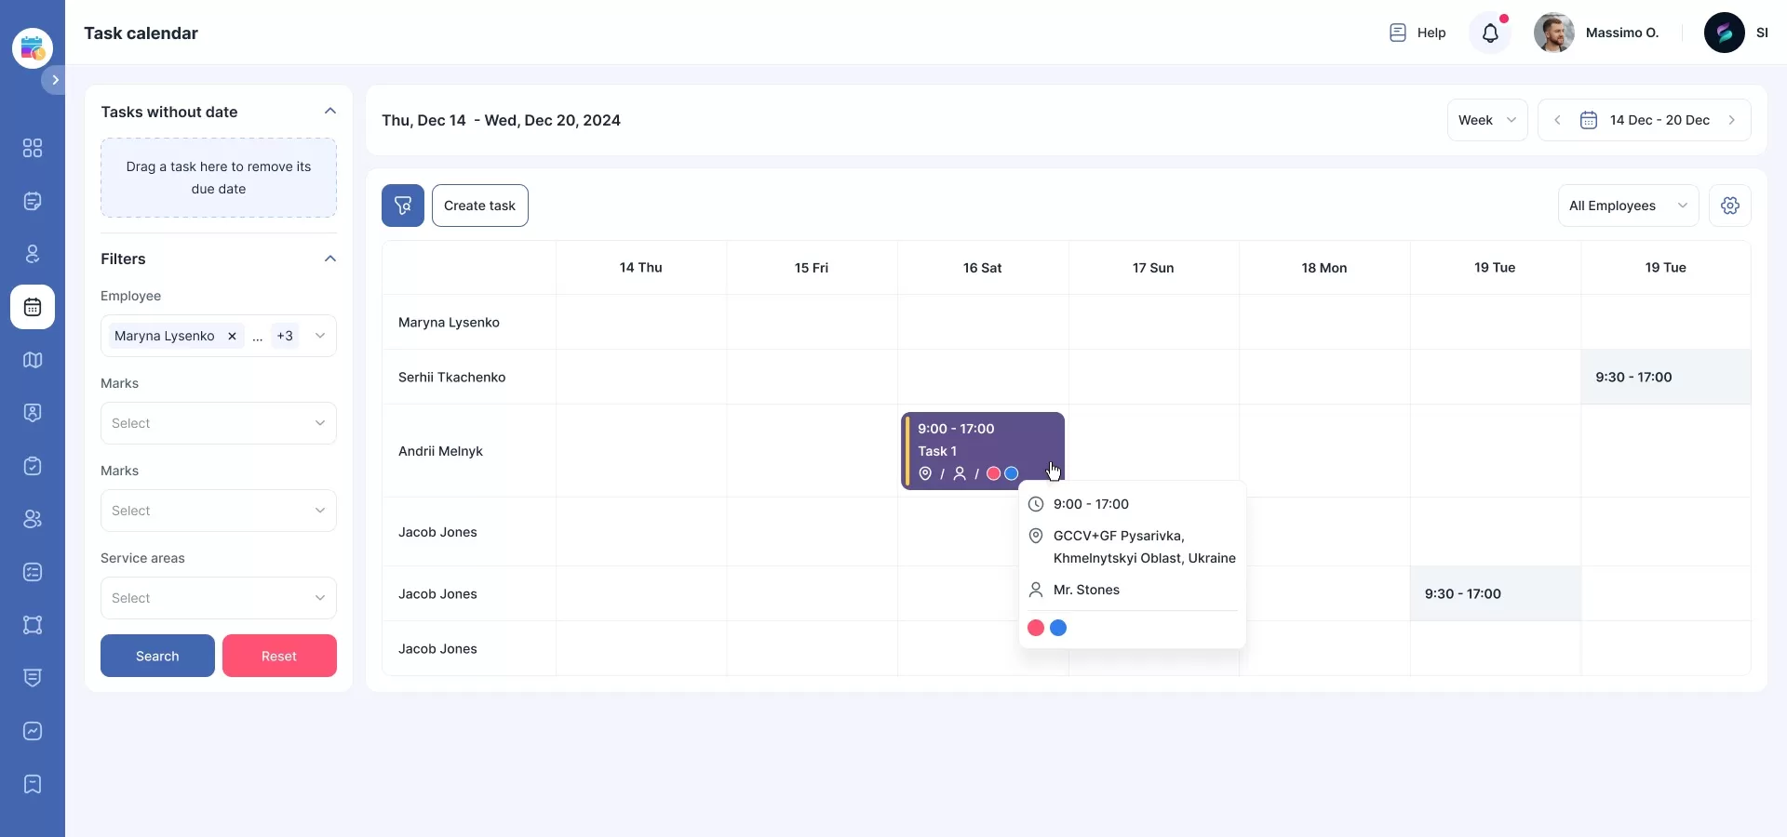The image size is (1787, 837).
Task: Open the Help link
Action: pyautogui.click(x=1418, y=33)
